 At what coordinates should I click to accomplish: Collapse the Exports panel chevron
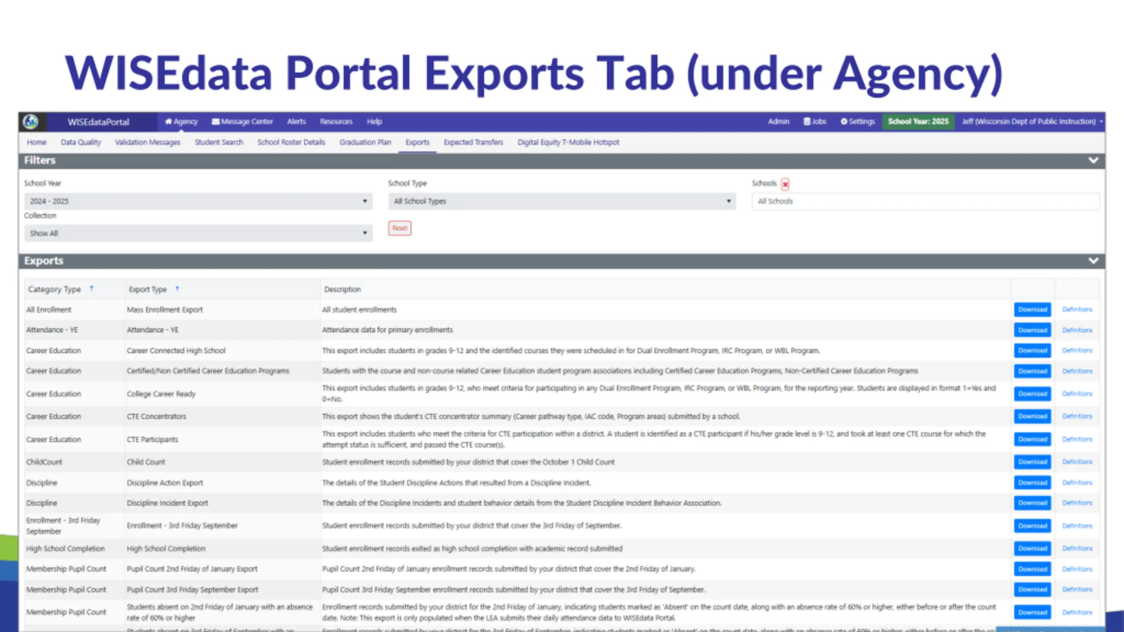point(1093,261)
